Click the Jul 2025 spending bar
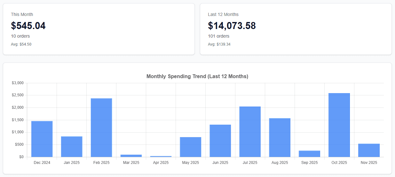The width and height of the screenshot is (395, 177). click(x=250, y=132)
